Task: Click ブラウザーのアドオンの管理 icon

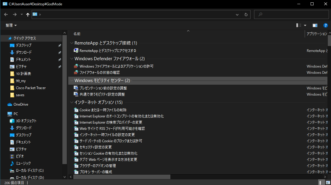Action: [76, 166]
